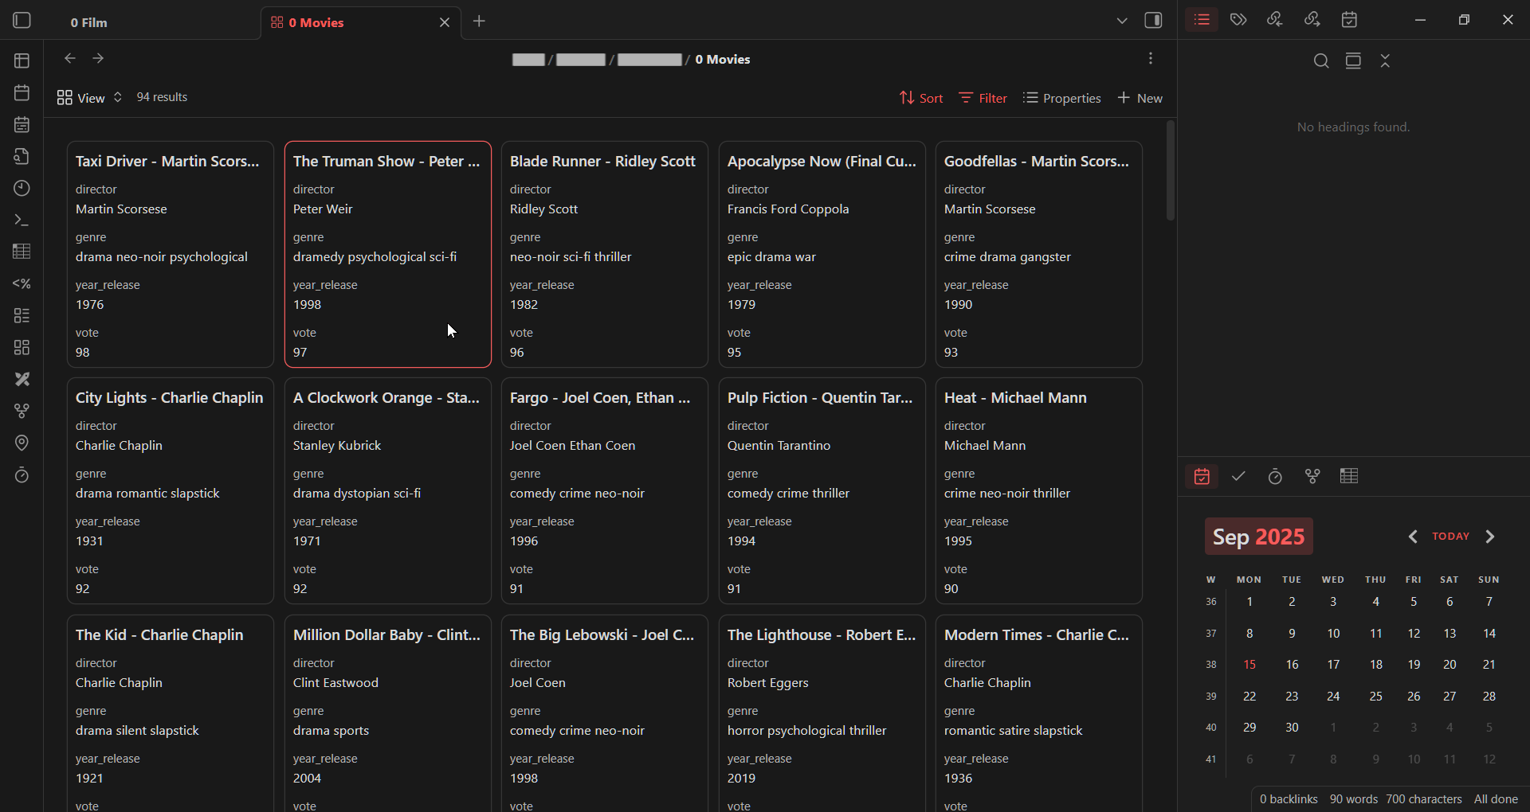Show the Backlinks pane
This screenshot has height=812, width=1530.
coord(1275,20)
